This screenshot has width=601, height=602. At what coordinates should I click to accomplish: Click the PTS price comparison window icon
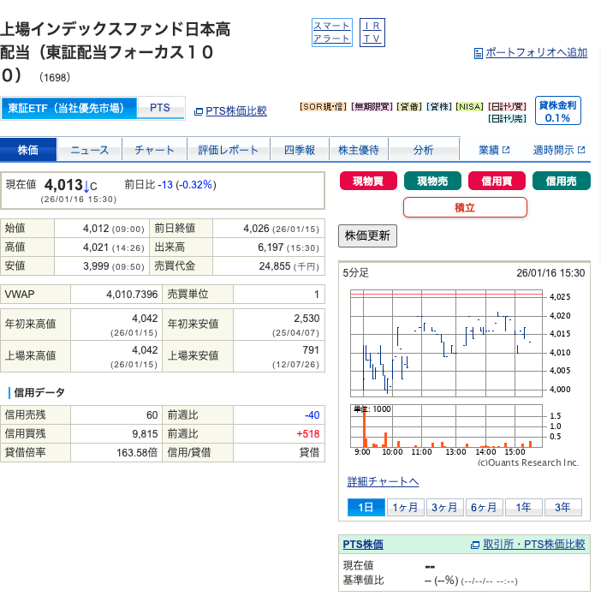[x=199, y=111]
